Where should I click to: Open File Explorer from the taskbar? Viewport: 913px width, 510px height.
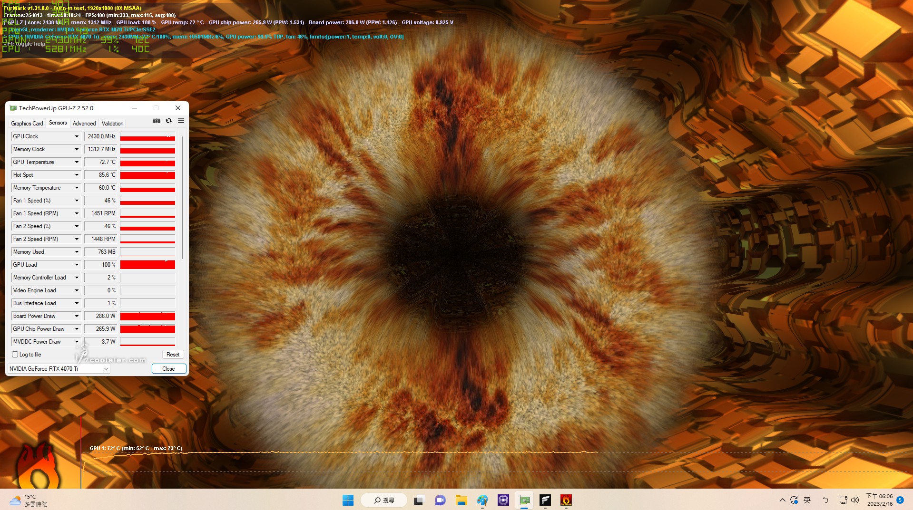461,500
